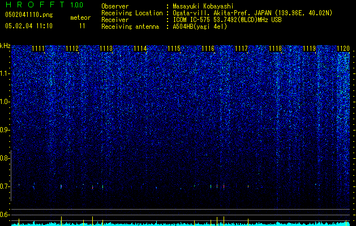Click the Observer field label
The image size is (356, 226).
pyautogui.click(x=115, y=6)
